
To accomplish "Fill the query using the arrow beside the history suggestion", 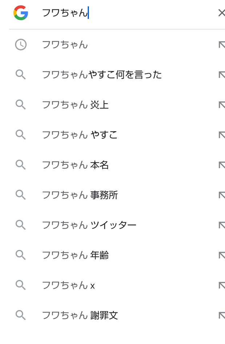I will [222, 45].
